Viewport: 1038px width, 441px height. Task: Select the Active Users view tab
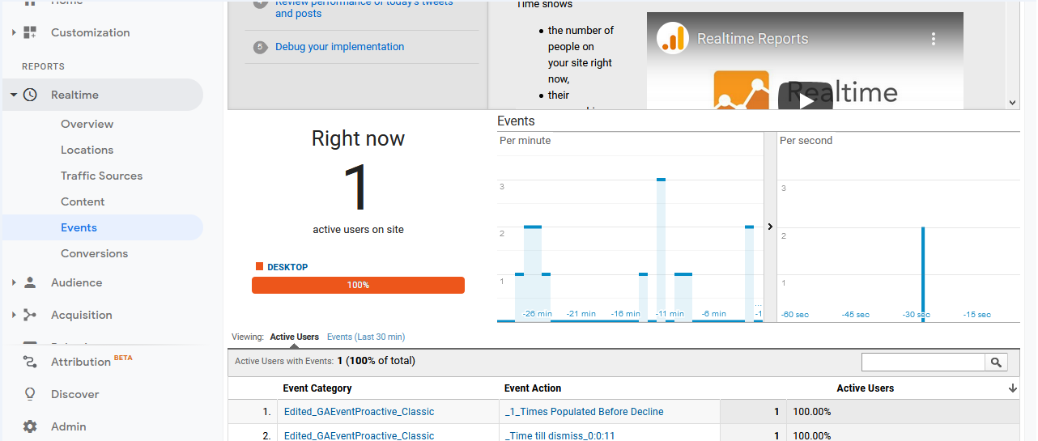click(294, 337)
